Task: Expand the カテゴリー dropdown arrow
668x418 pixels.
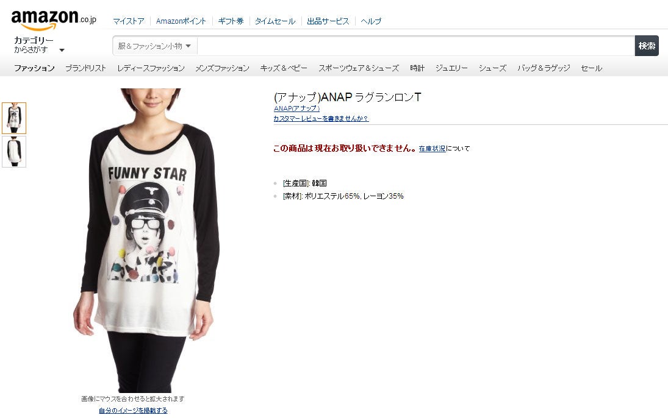Action: [62, 50]
